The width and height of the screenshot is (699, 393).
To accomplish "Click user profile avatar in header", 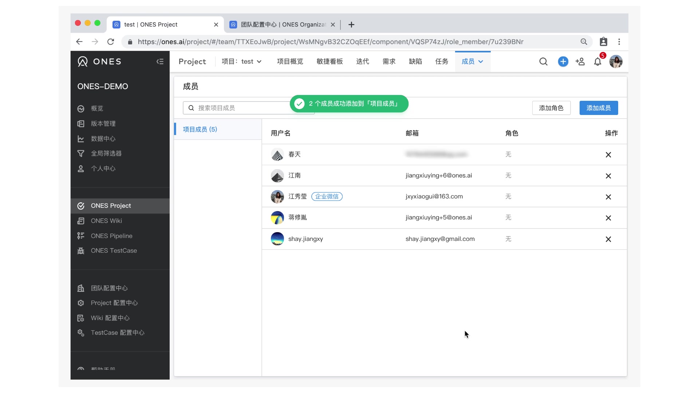I will (616, 61).
